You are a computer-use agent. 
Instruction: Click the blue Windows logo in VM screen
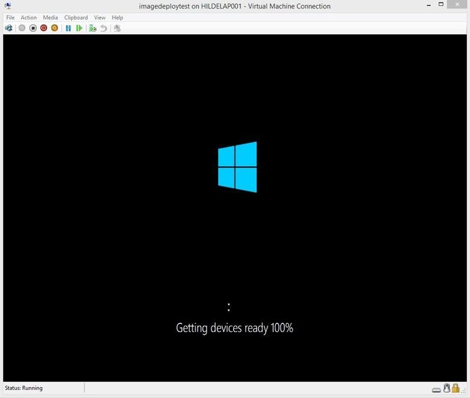click(237, 167)
